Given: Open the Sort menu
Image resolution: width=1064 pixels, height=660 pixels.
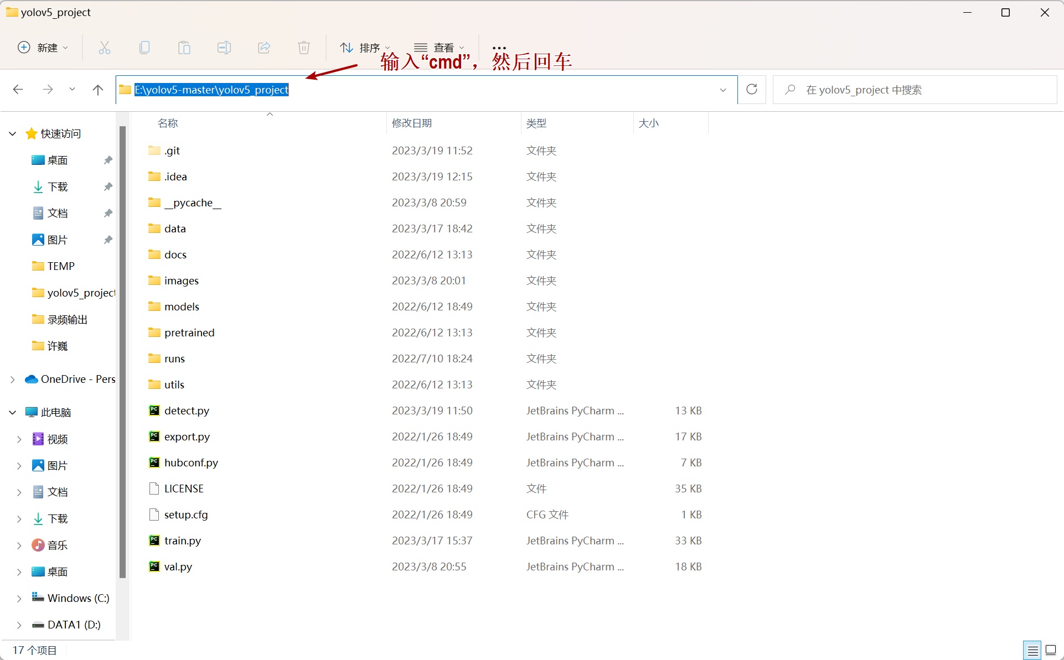Looking at the screenshot, I should coord(365,48).
